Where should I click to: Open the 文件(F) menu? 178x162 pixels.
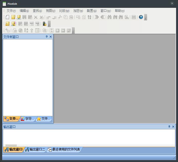click(11, 11)
